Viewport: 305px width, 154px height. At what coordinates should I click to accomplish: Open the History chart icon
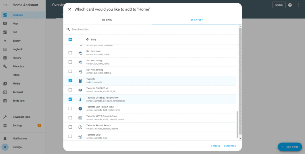[5, 58]
